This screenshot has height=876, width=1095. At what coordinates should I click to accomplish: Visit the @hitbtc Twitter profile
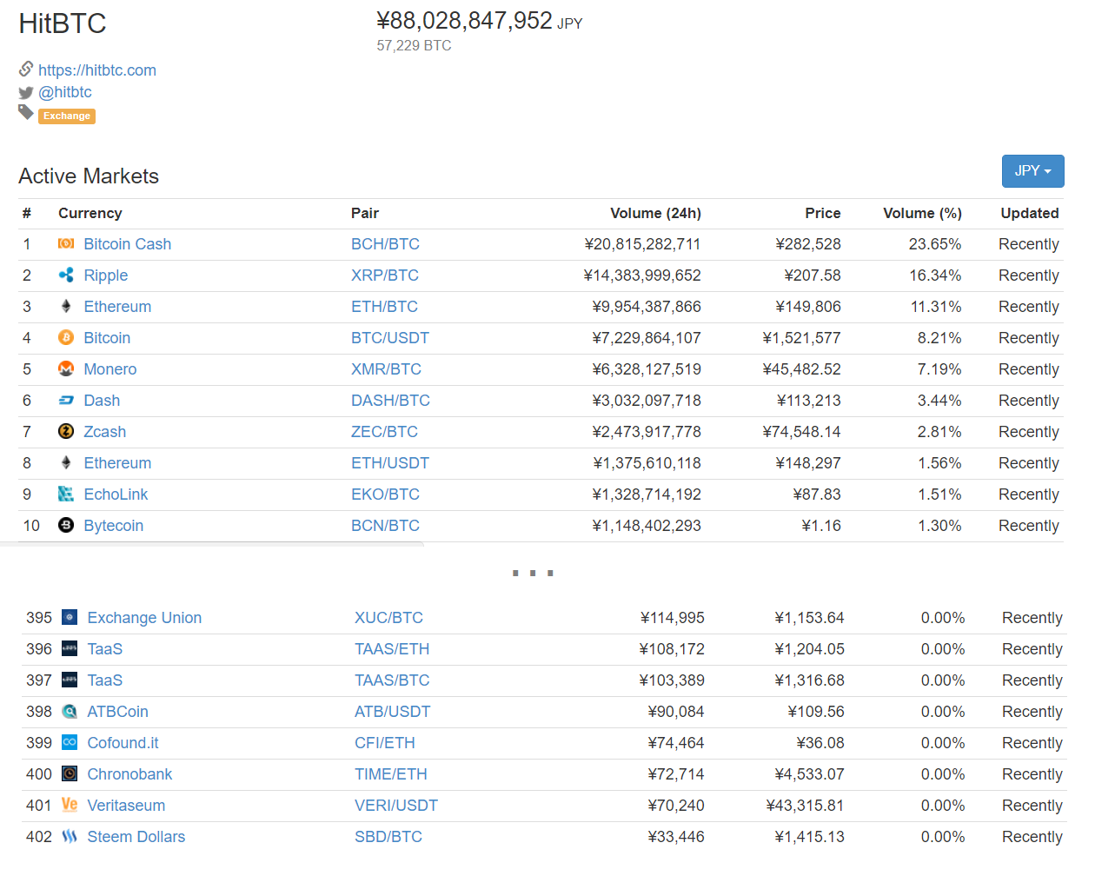coord(65,92)
